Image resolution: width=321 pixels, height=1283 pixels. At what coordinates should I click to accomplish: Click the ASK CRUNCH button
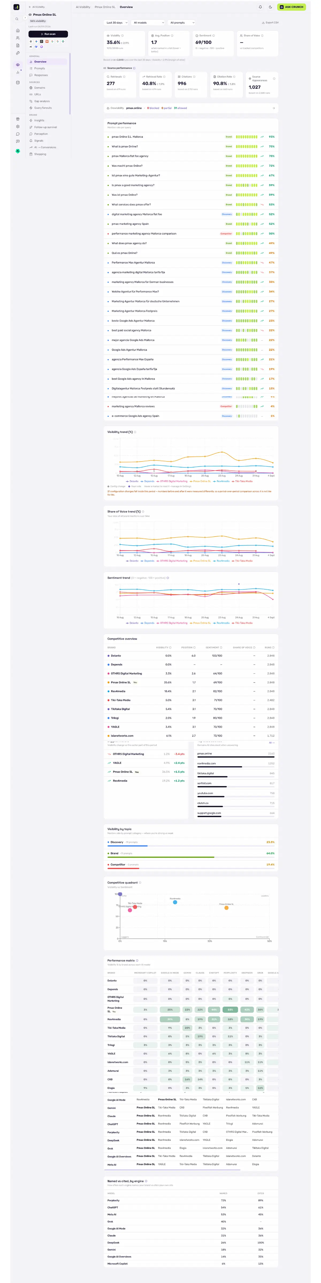[x=292, y=7]
